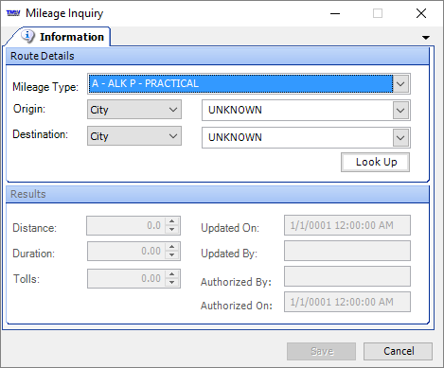Expand the Origin UNKNOWN location dropdown
This screenshot has height=368, width=444.
coord(400,111)
